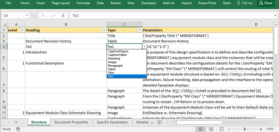This screenshot has height=132, width=279.
Task: Switch to the Home ribbon tab
Action: point(25,3)
